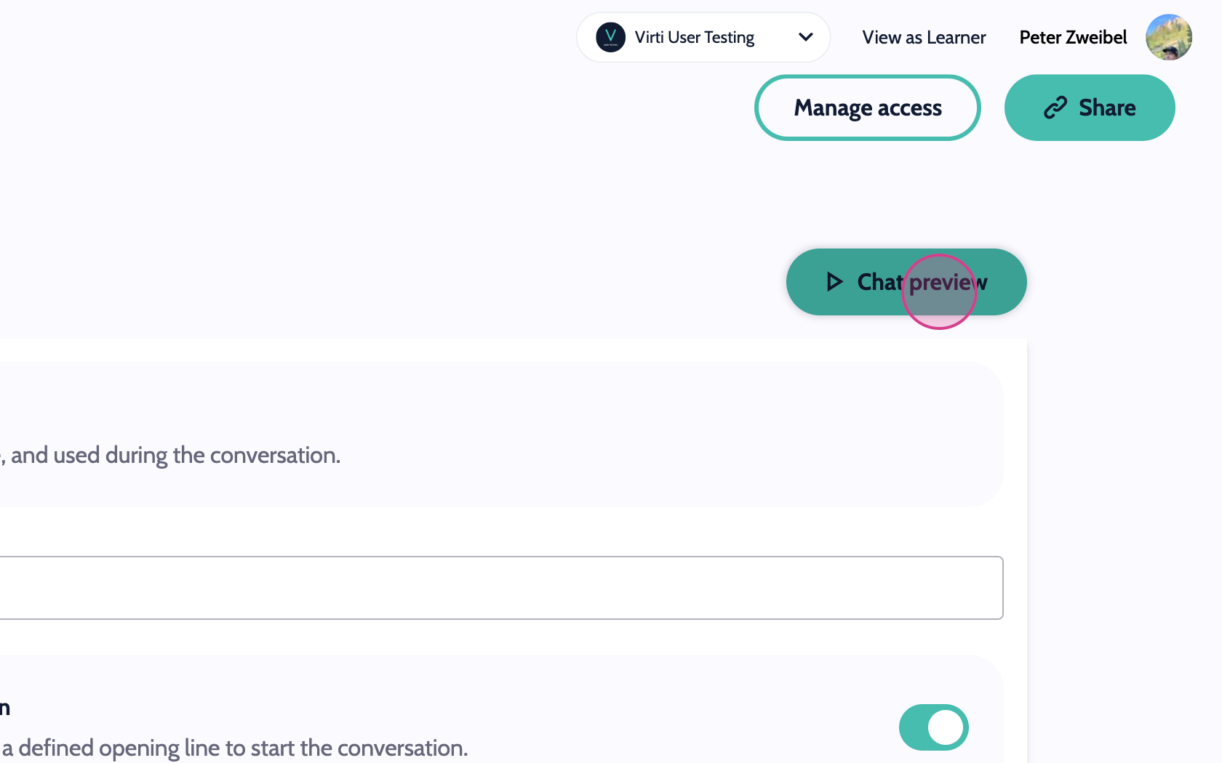Switch to View as Learner
Image resolution: width=1222 pixels, height=763 pixels.
click(x=924, y=37)
